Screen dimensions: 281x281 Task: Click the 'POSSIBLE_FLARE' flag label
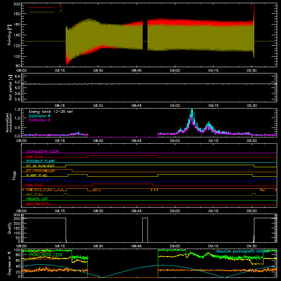[x=40, y=161]
